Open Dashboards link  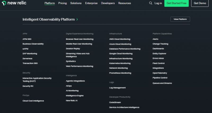tap(158, 49)
